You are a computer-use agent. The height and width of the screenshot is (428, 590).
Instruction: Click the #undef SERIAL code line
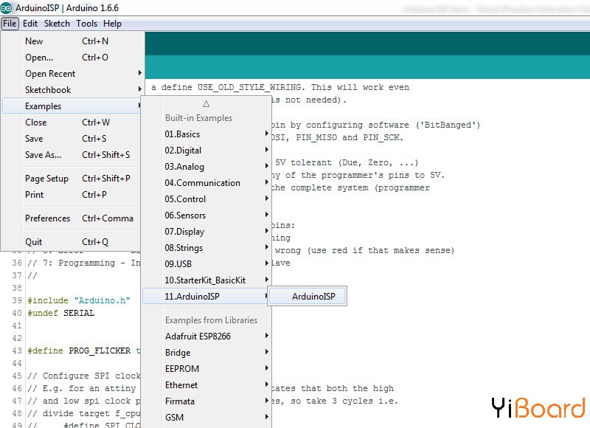[61, 313]
